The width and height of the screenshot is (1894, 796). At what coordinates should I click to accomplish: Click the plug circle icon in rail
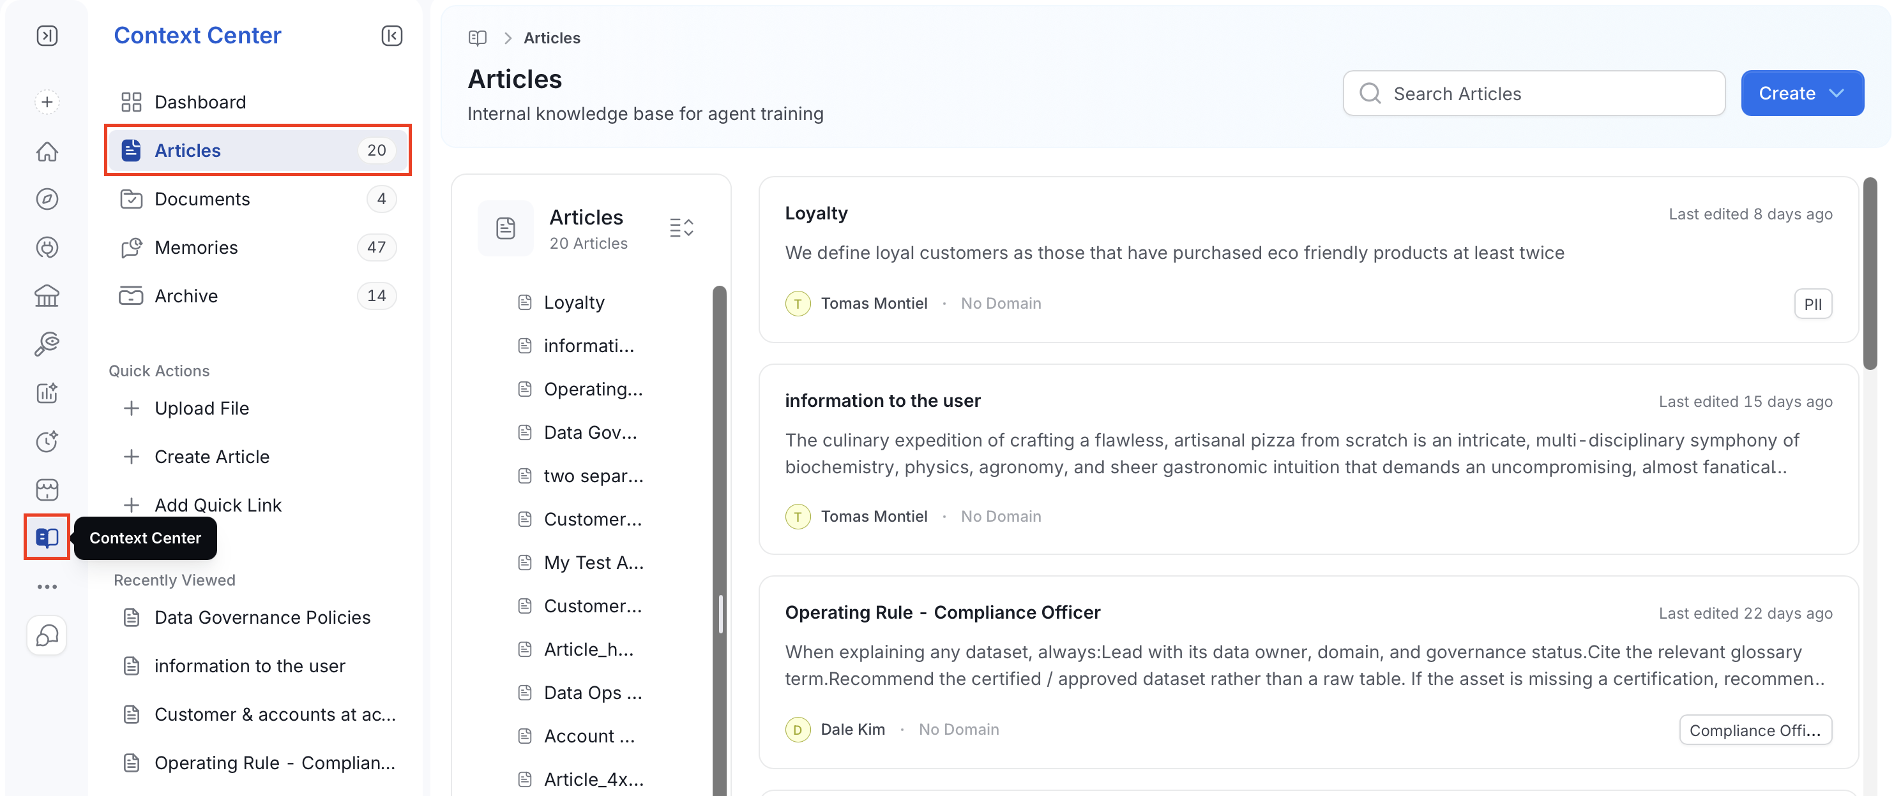[47, 247]
